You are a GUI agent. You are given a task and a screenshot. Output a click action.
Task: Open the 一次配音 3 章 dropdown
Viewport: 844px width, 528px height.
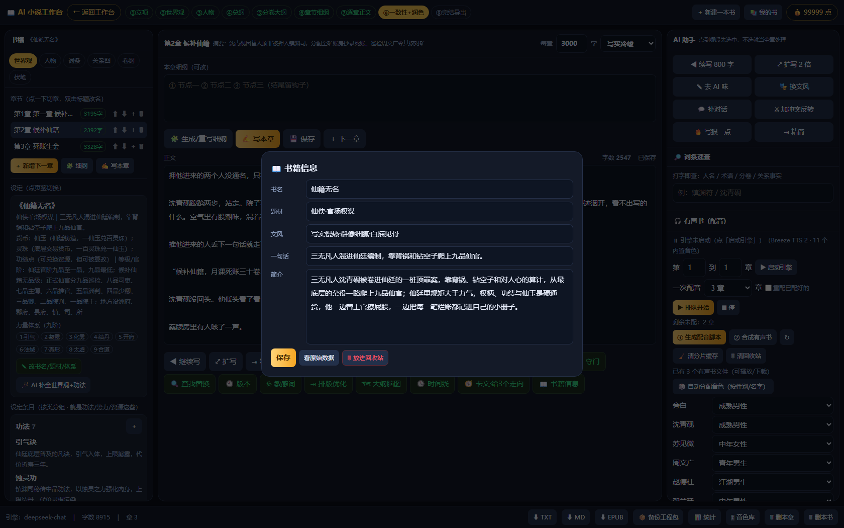[727, 288]
